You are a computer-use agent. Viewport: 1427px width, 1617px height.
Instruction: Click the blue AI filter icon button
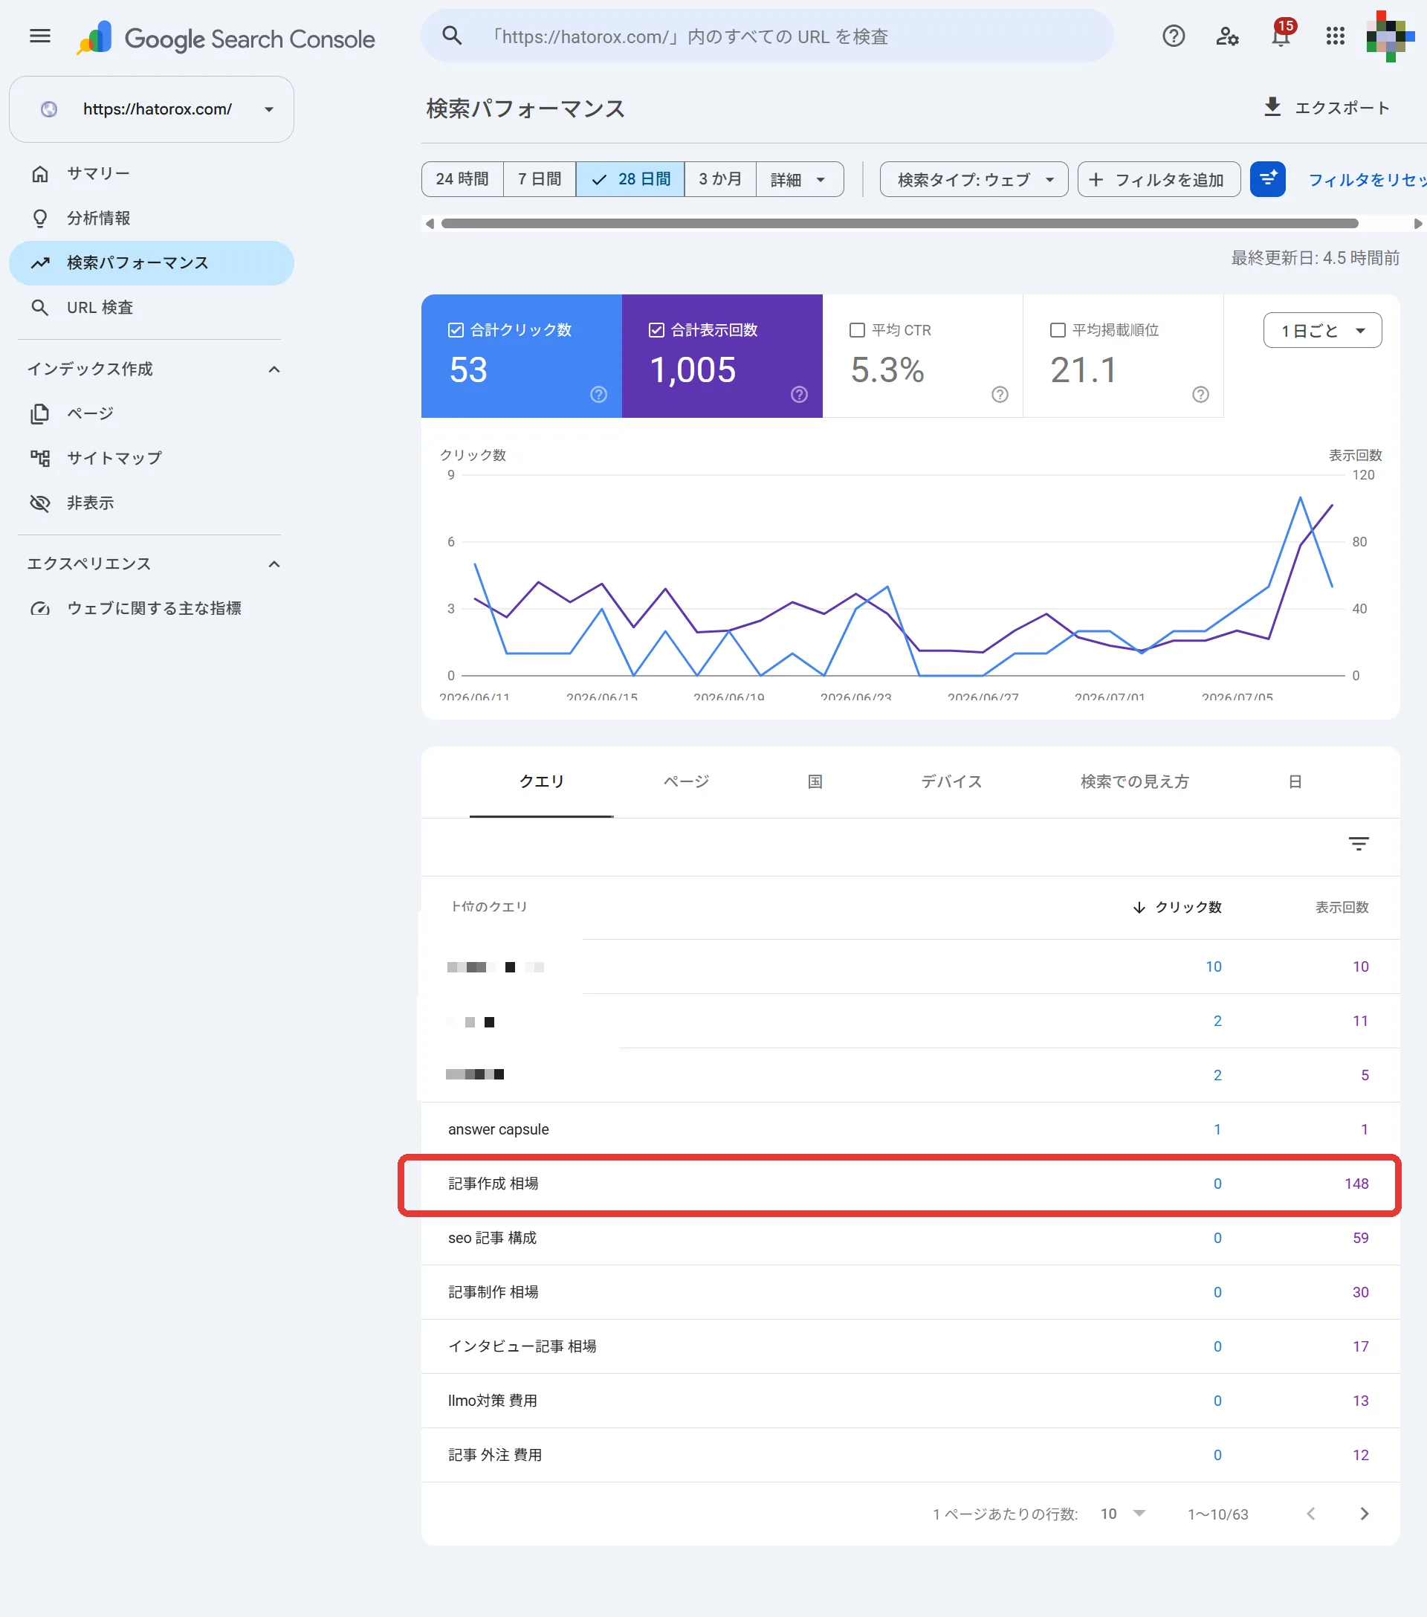click(1267, 180)
